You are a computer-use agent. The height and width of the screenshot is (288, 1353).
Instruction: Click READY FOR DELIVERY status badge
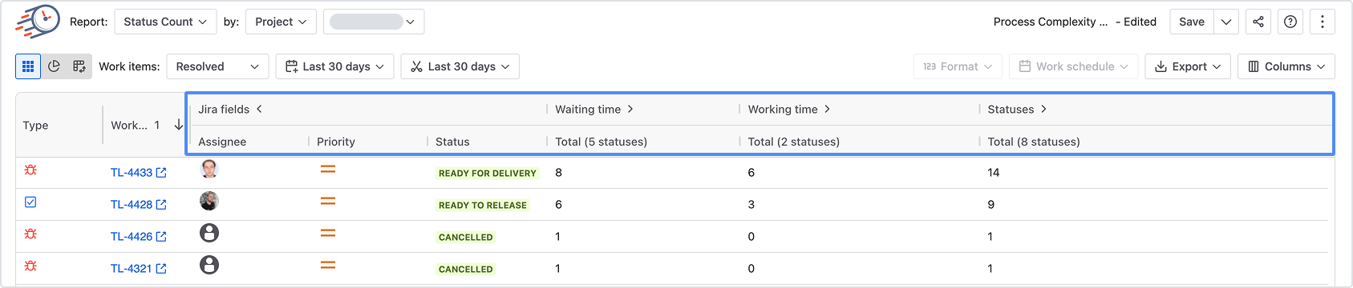[488, 173]
